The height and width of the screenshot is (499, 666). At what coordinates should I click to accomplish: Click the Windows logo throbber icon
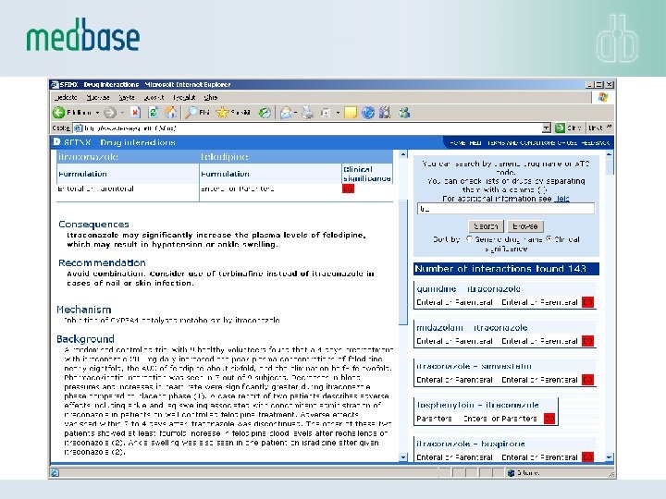603,97
